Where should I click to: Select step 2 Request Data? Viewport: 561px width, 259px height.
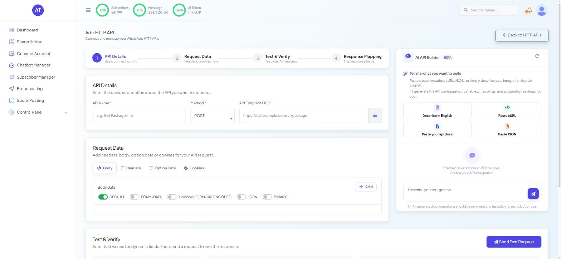pyautogui.click(x=195, y=58)
